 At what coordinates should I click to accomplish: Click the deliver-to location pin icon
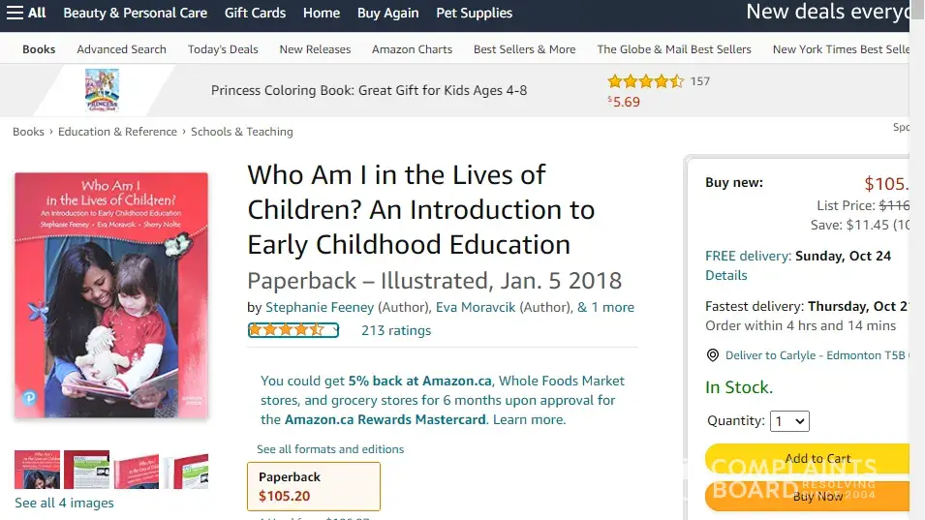tap(713, 355)
